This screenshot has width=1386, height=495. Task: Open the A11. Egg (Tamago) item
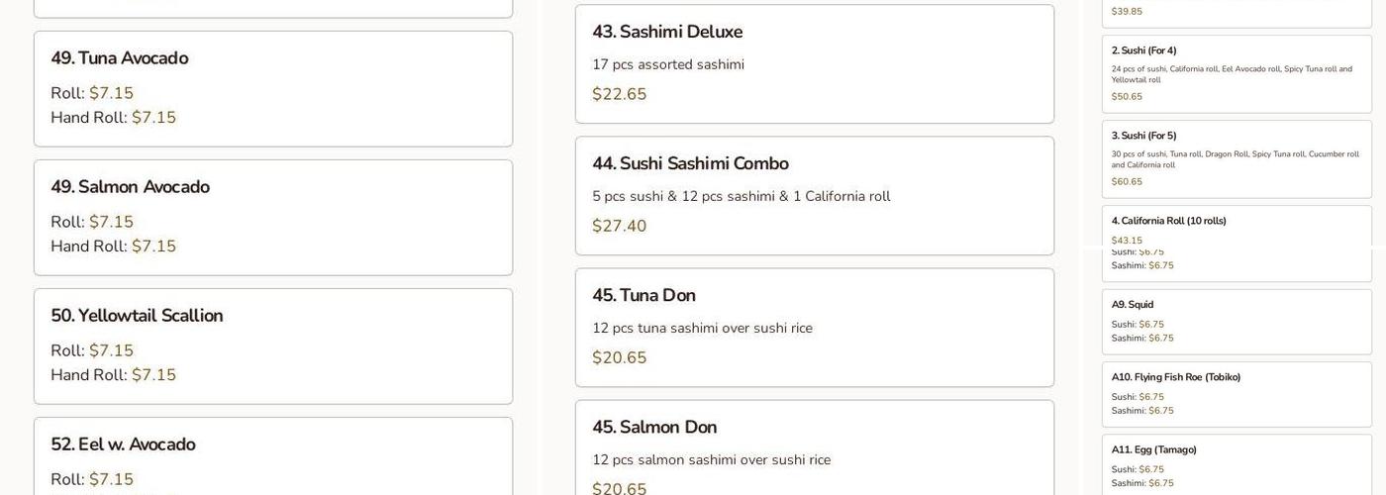[1154, 449]
